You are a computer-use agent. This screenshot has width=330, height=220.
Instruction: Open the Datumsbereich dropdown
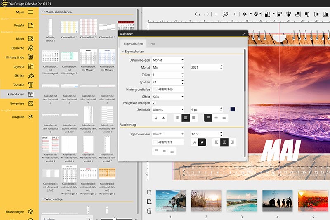click(168, 60)
